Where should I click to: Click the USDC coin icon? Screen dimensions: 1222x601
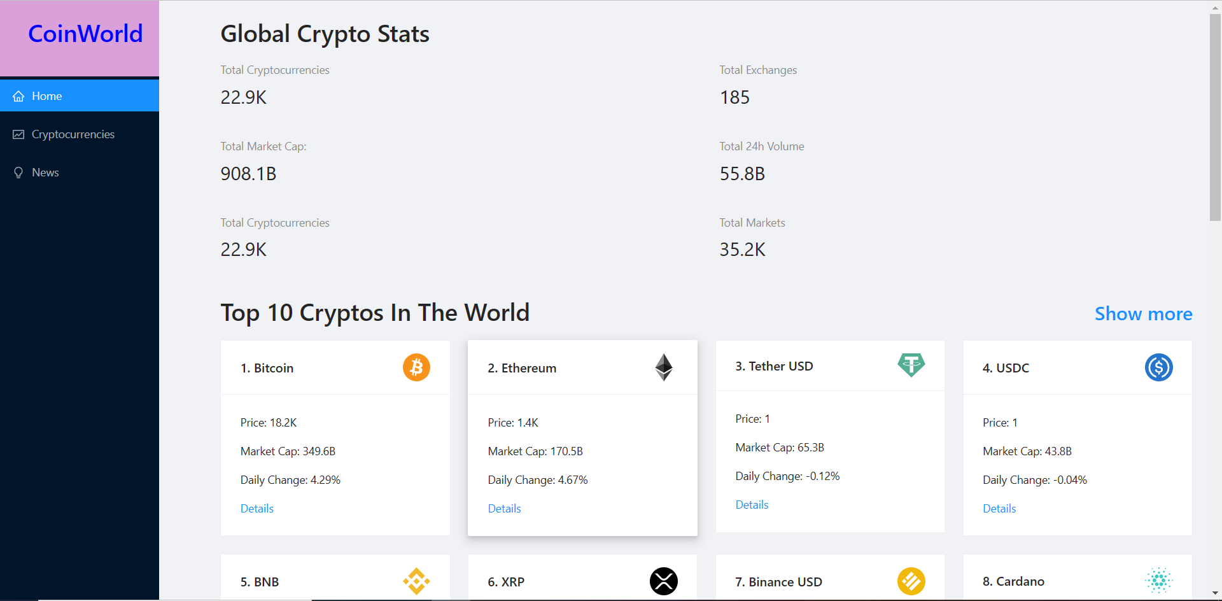pos(1158,367)
